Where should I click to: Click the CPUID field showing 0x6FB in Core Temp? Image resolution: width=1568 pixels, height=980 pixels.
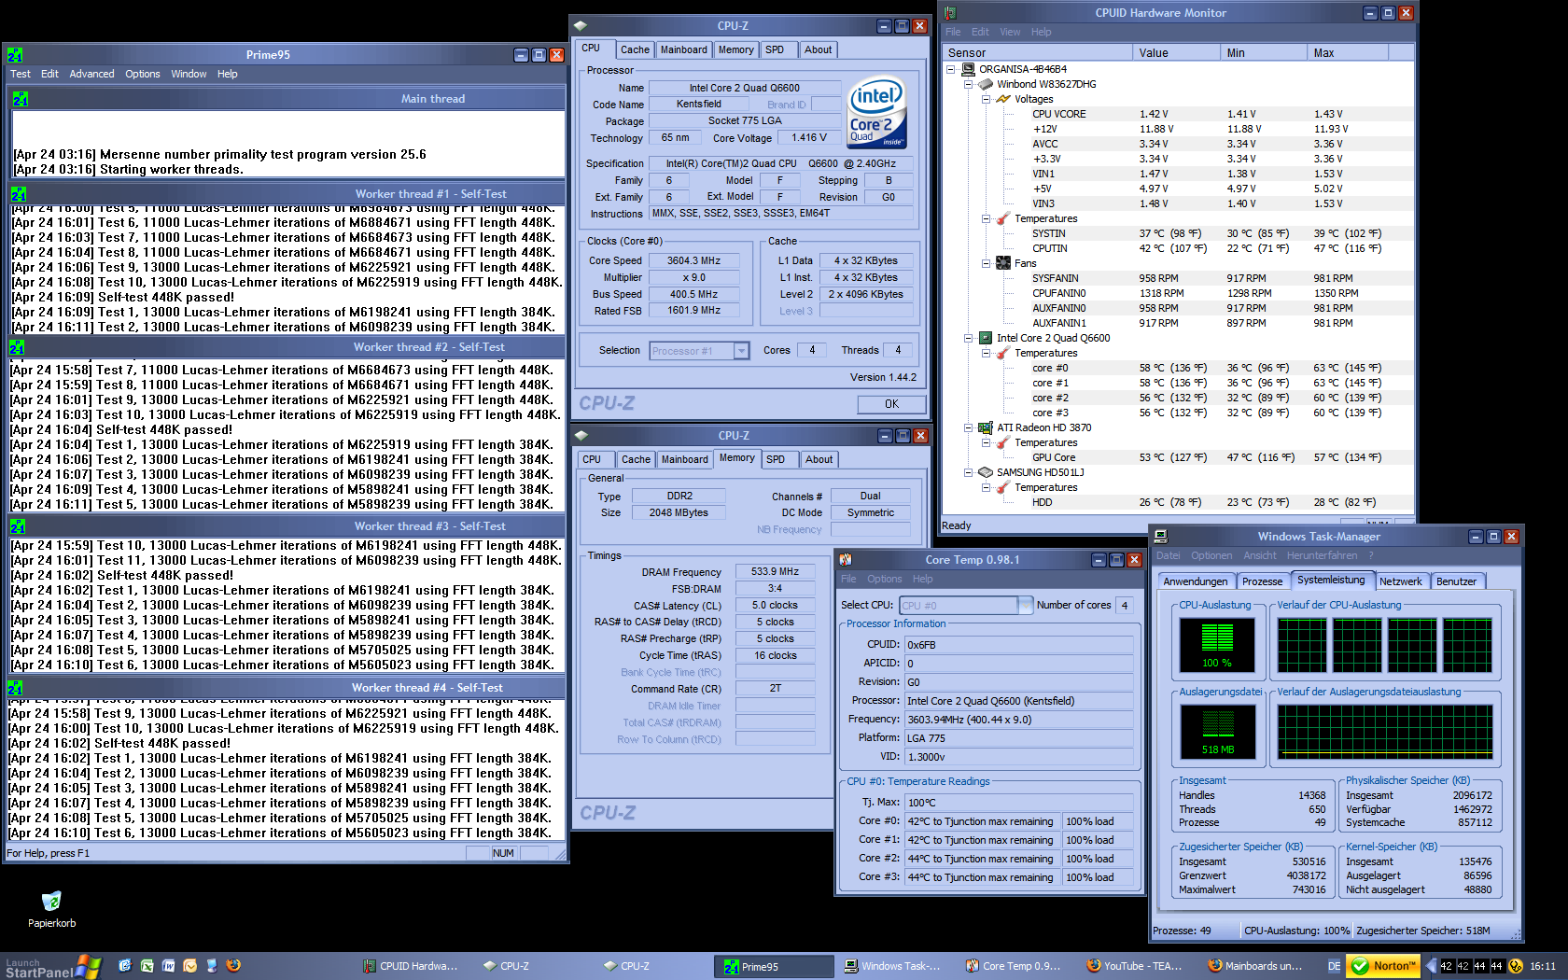(1018, 645)
